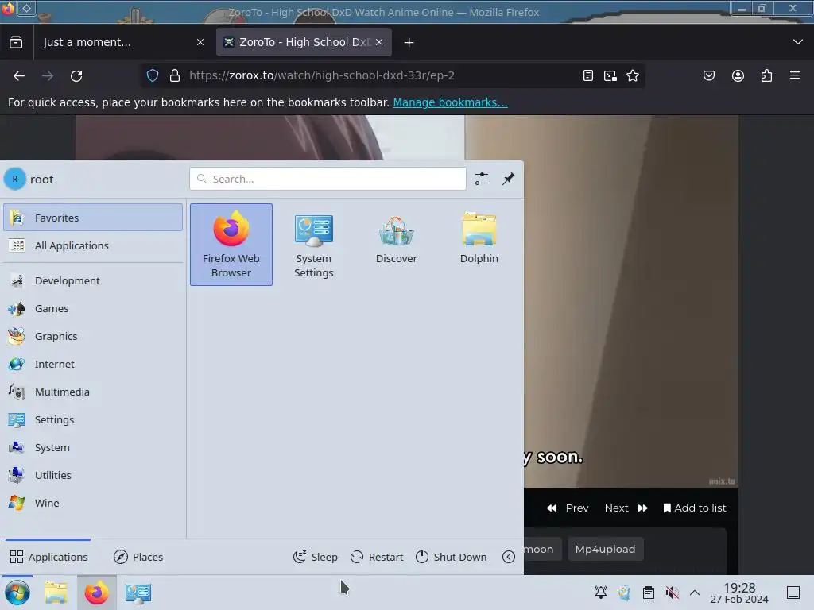Expand more session options arrow
814x610 pixels.
coord(509,557)
